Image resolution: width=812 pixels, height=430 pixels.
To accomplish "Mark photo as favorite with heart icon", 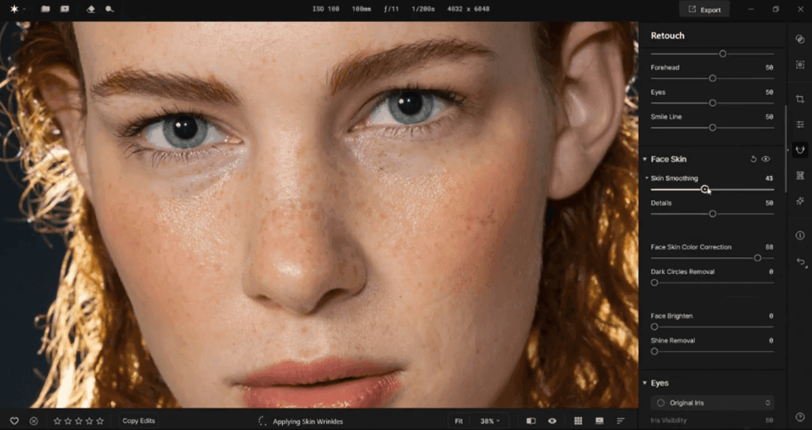I will click(14, 421).
